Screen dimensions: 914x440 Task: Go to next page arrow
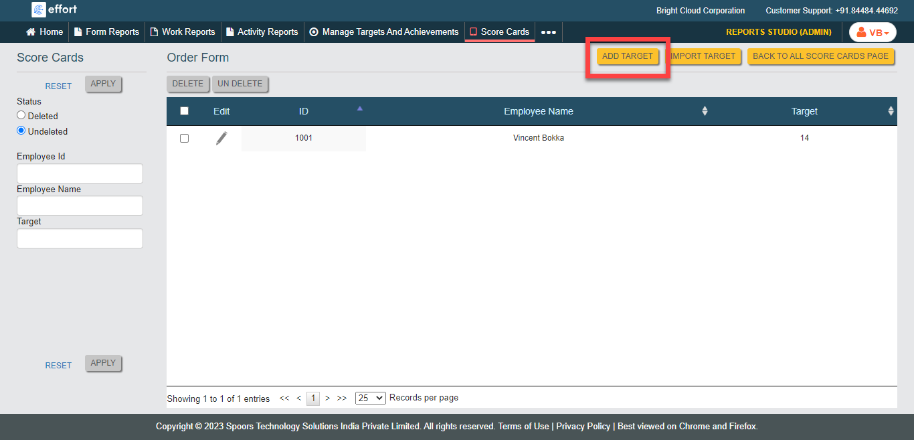click(x=327, y=398)
